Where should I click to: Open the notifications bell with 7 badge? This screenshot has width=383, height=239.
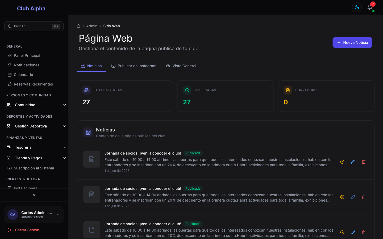(x=370, y=7)
